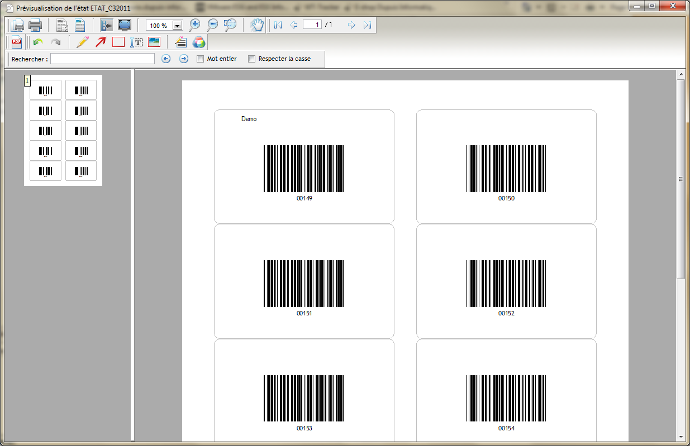Click the lined text document icon
This screenshot has width=690, height=446.
80,25
